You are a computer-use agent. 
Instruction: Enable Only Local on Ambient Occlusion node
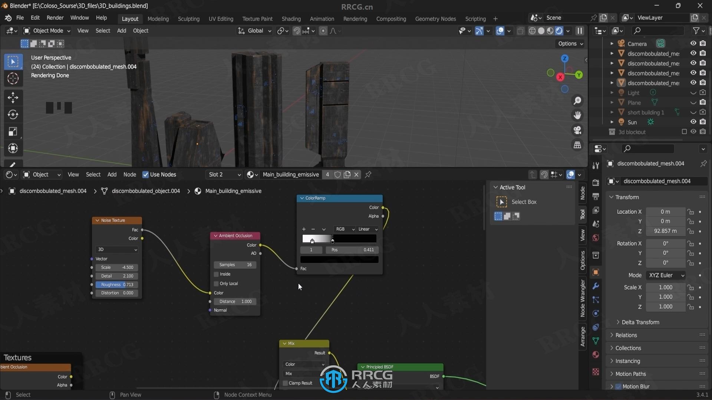(x=216, y=283)
